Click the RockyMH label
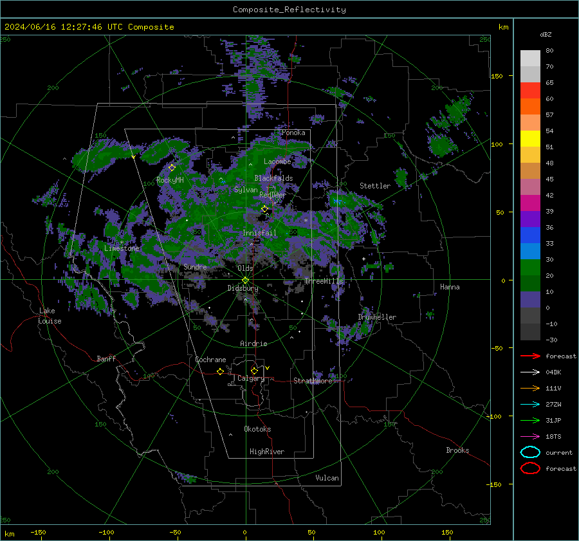 pyautogui.click(x=170, y=180)
